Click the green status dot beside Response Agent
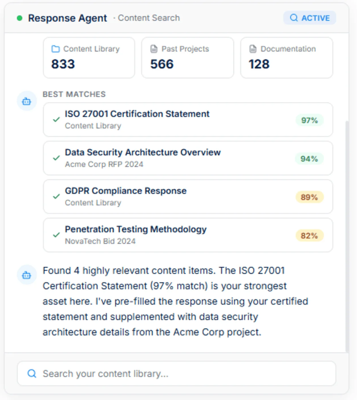Viewport: 357px width, 400px height. point(20,18)
